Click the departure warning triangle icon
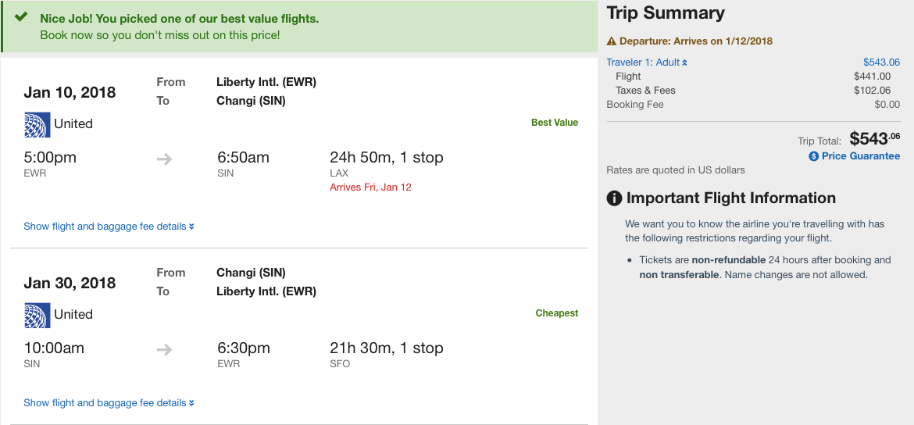 point(612,41)
